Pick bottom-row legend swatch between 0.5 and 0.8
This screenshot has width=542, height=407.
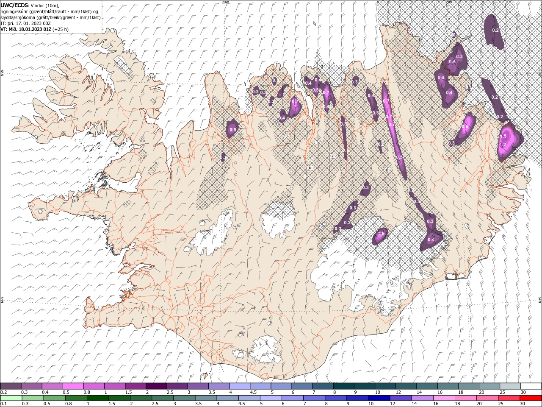pos(54,398)
